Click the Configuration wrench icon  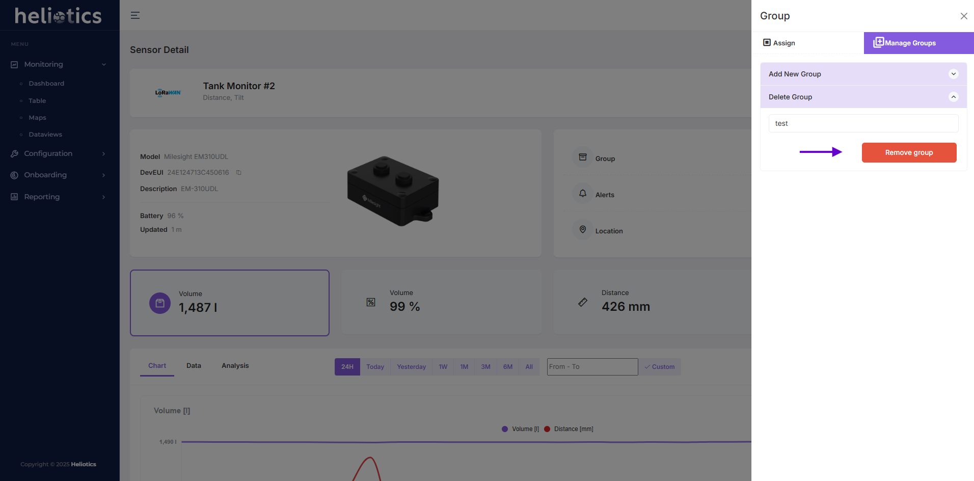[x=14, y=153]
